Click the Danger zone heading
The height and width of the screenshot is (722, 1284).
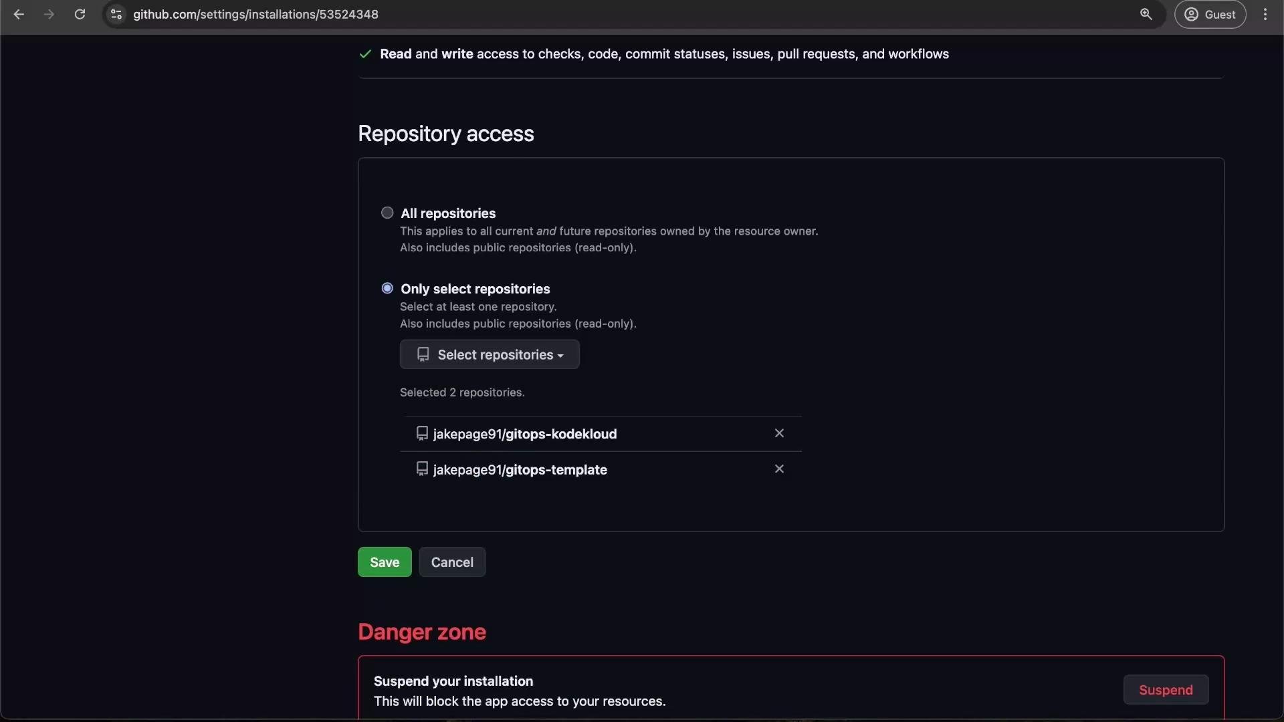[422, 632]
